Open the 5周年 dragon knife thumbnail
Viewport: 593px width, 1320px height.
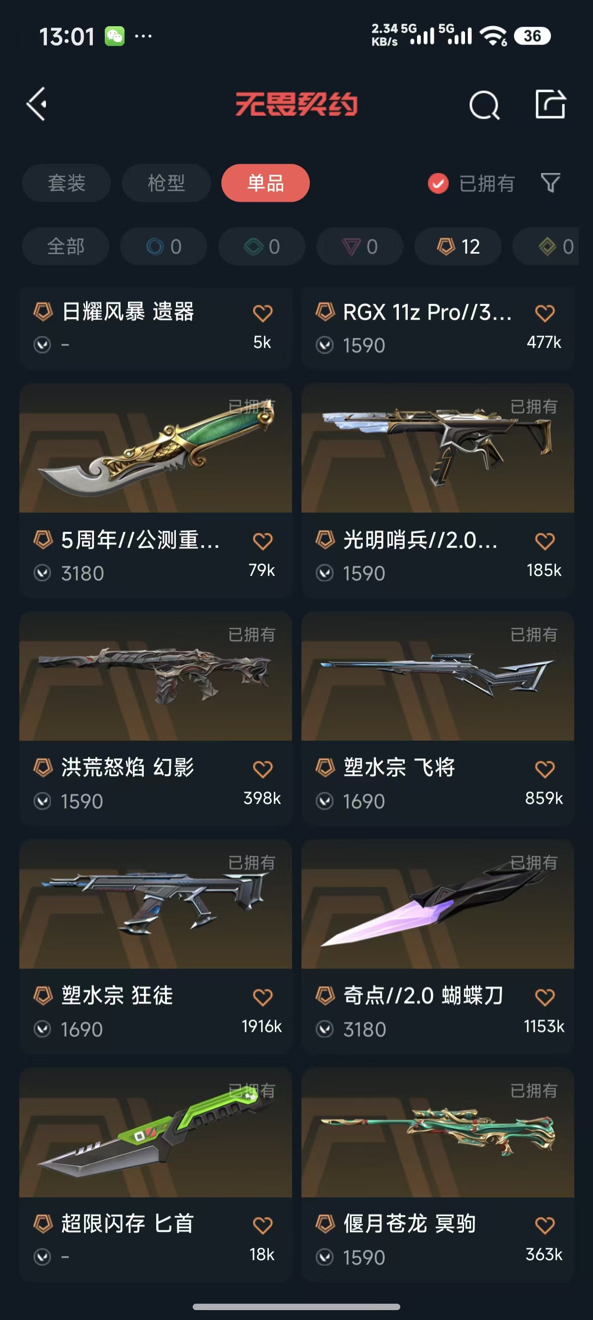pos(156,448)
